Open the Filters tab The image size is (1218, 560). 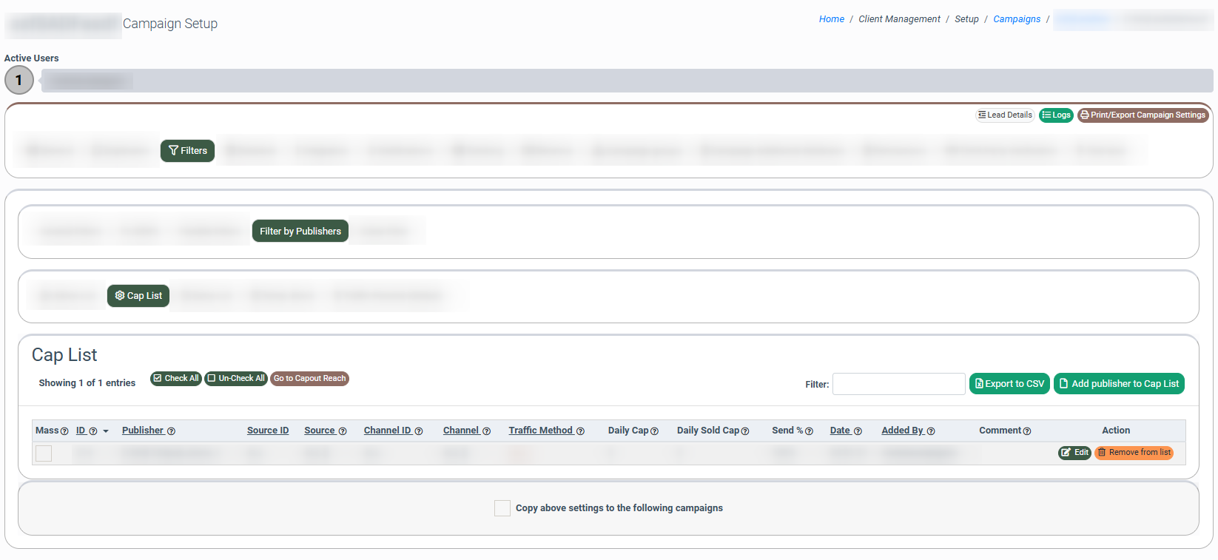(x=187, y=151)
